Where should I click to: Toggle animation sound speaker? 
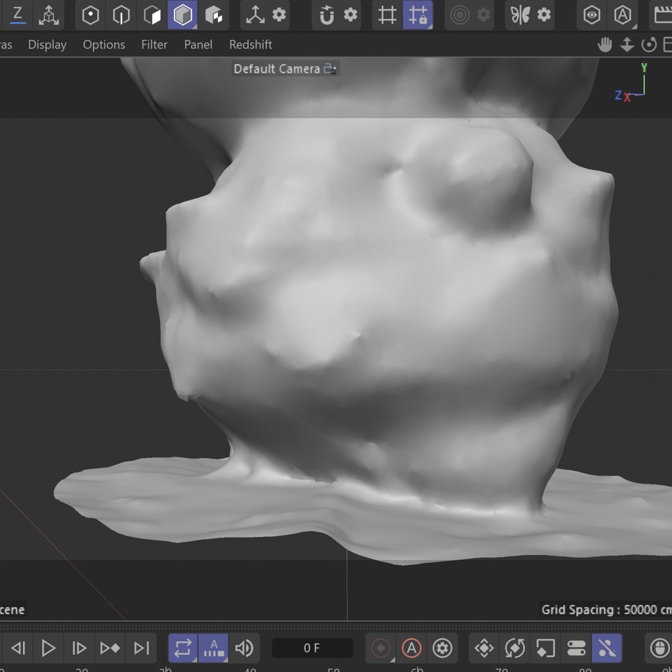[x=244, y=648]
